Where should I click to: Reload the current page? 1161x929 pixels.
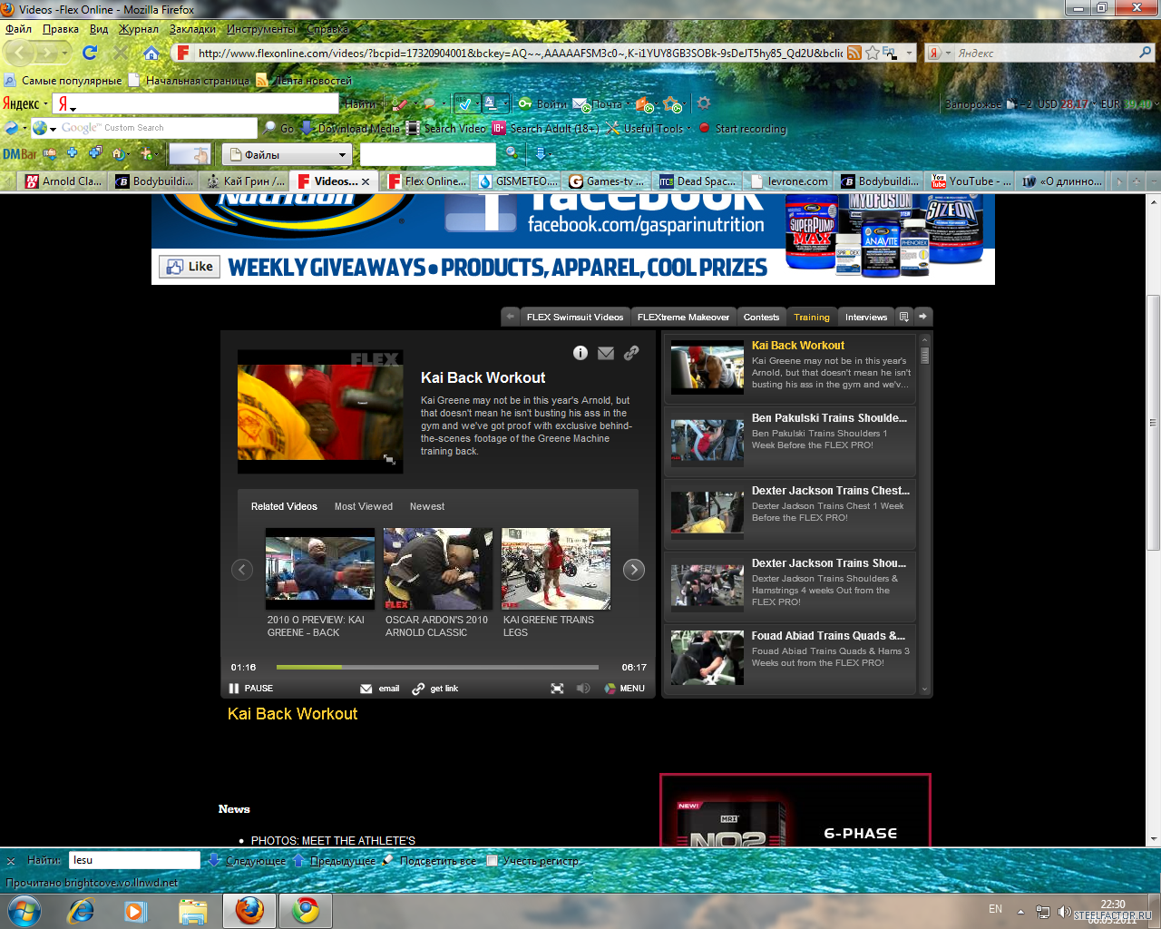point(90,53)
